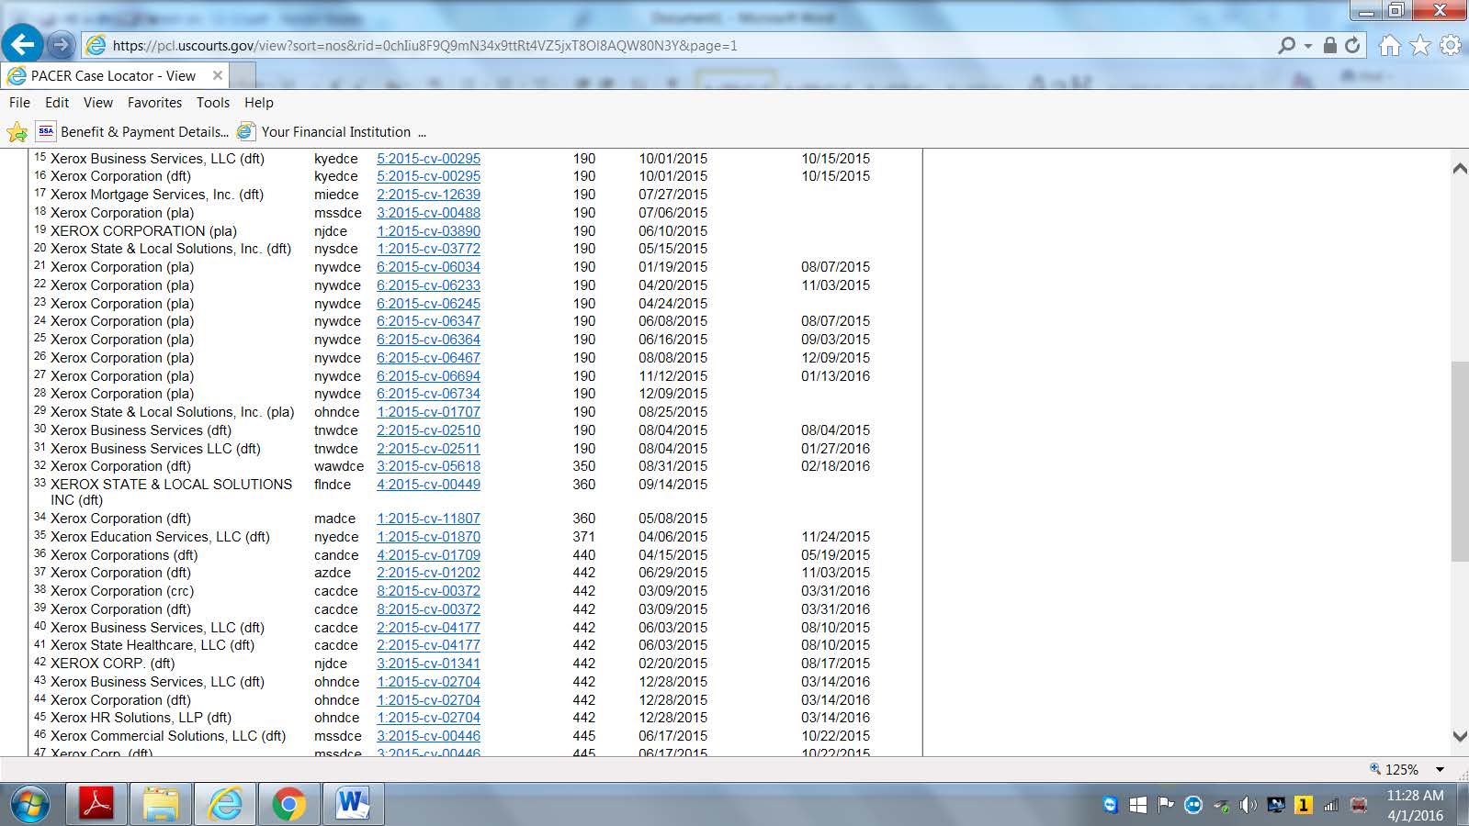Click the round blue tray icon

(x=1193, y=805)
